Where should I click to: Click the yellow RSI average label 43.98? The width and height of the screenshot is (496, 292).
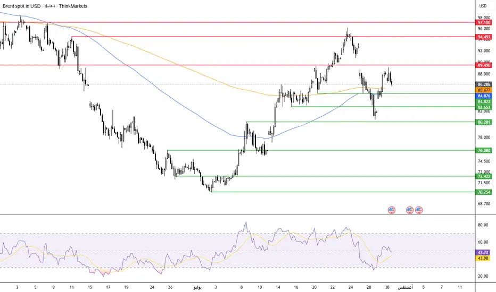click(x=483, y=258)
